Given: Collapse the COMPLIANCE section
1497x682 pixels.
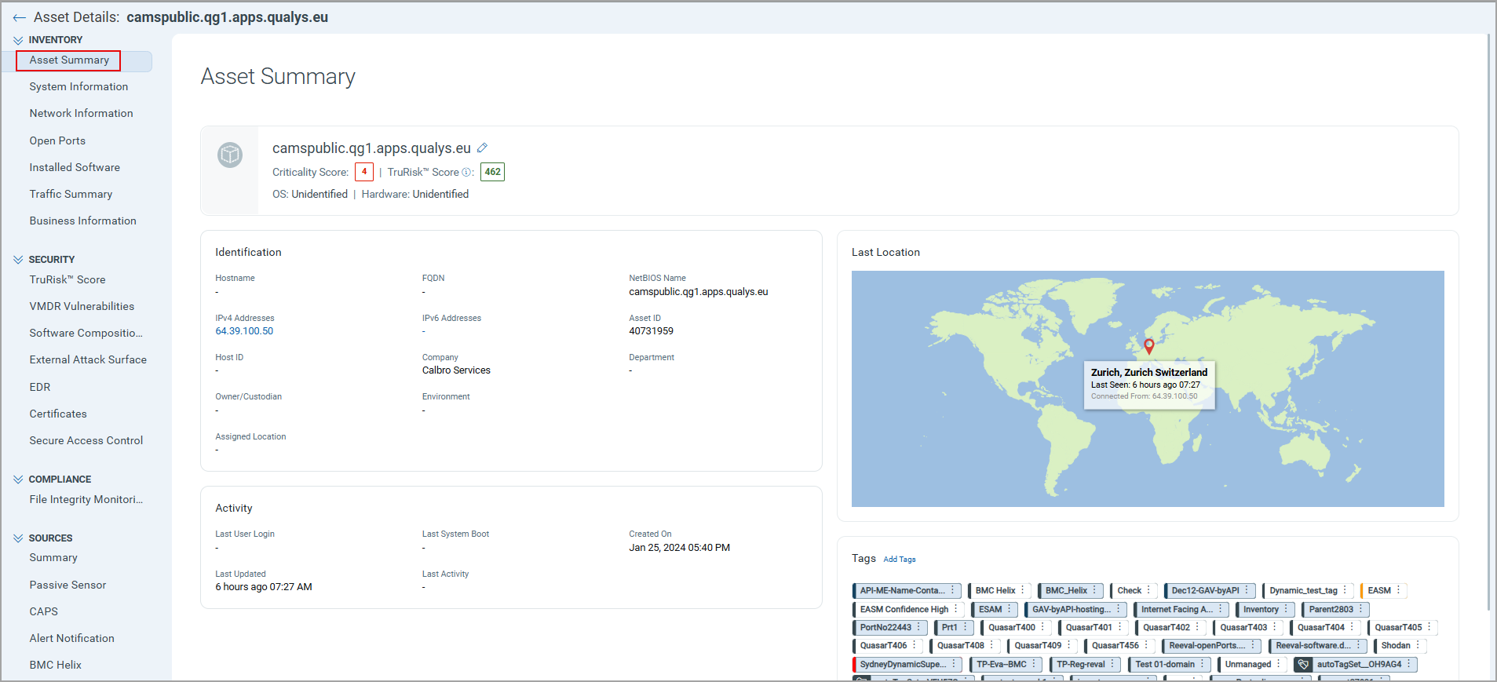Looking at the screenshot, I should pos(18,480).
